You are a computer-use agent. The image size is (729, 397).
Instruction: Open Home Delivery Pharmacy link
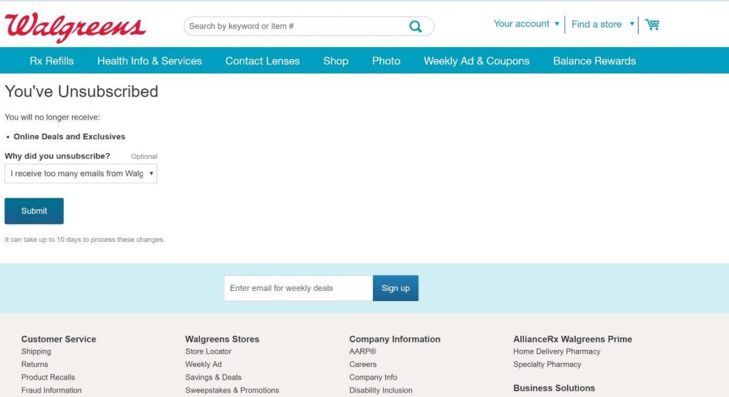tap(557, 351)
